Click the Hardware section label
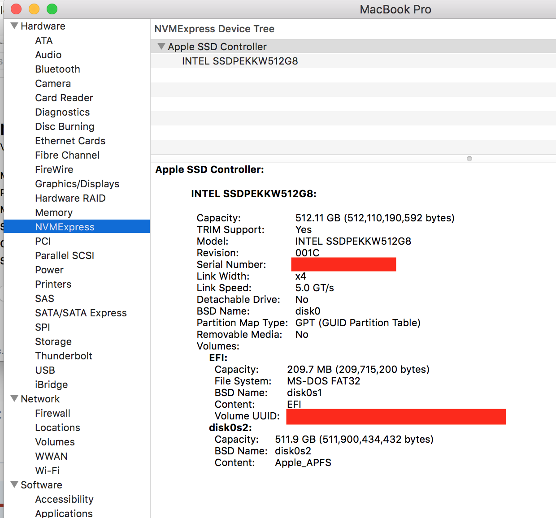 point(43,26)
